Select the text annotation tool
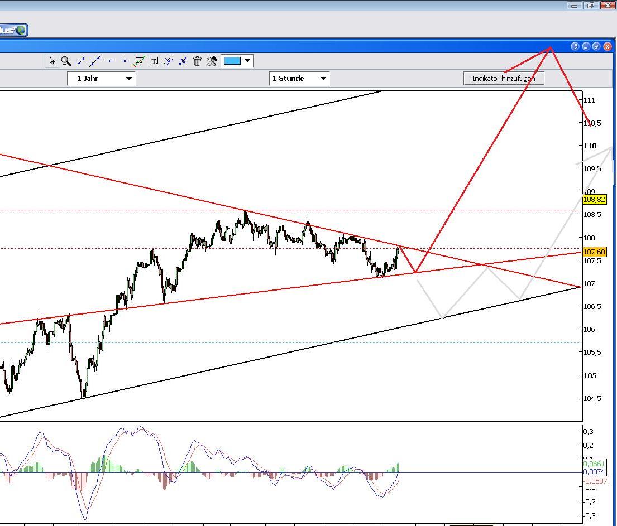The height and width of the screenshot is (526, 617). coord(154,61)
